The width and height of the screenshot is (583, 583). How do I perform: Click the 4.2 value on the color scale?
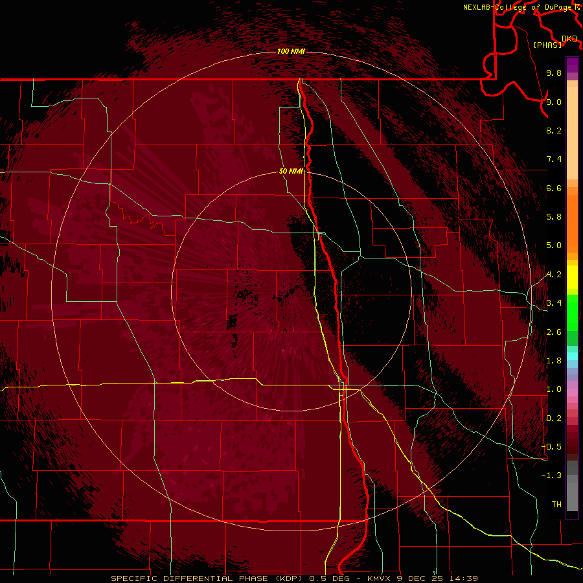(554, 275)
